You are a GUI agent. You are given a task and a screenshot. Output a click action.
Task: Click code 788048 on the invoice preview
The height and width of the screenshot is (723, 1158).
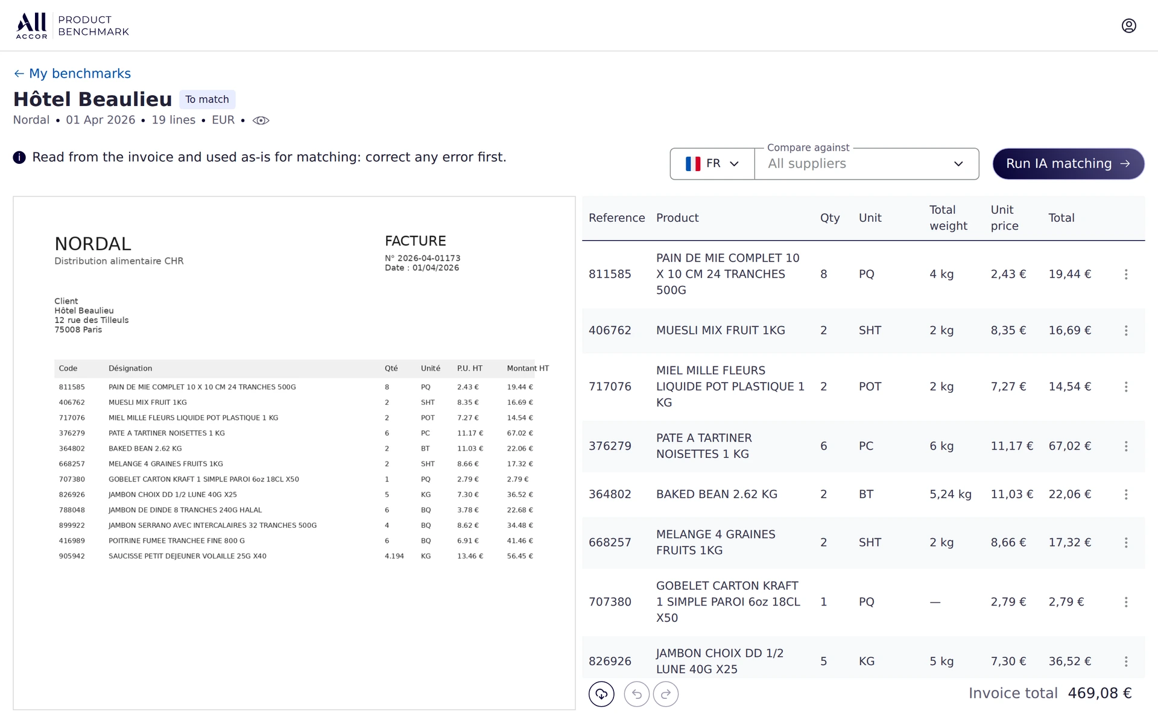(x=72, y=510)
